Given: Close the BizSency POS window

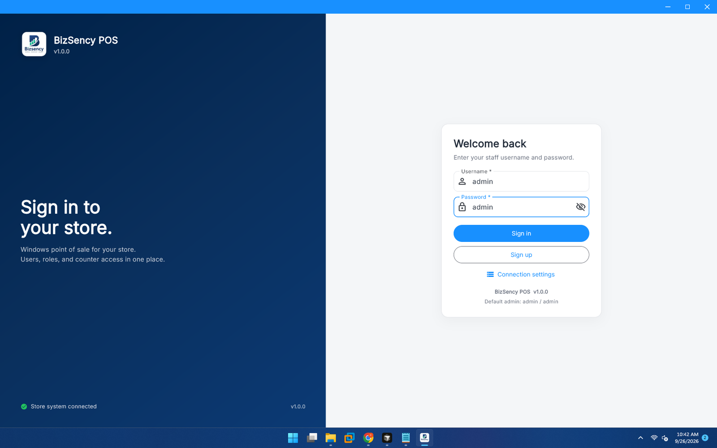Looking at the screenshot, I should point(707,7).
